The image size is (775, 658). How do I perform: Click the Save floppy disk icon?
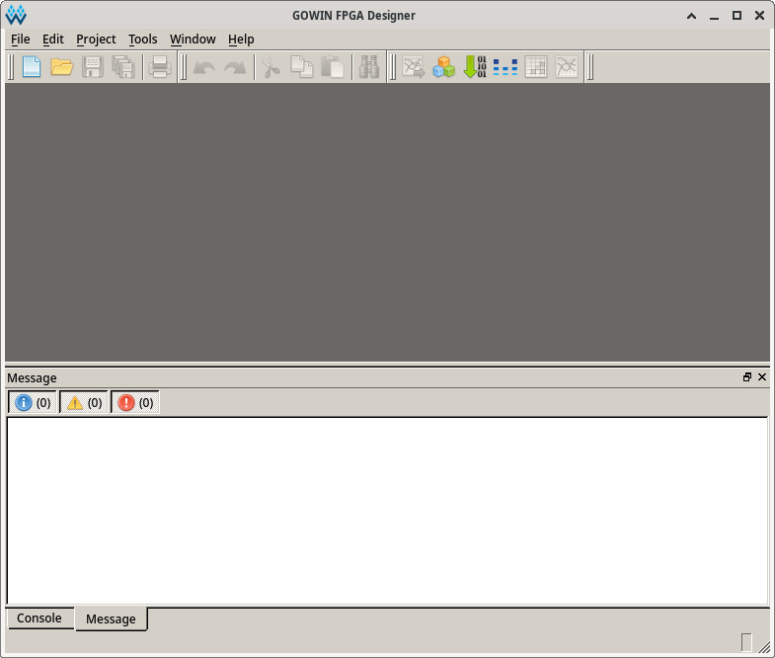click(x=93, y=67)
